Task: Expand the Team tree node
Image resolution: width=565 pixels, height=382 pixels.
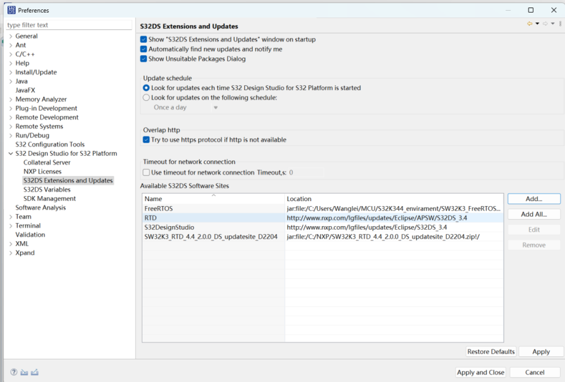Action: (11, 217)
